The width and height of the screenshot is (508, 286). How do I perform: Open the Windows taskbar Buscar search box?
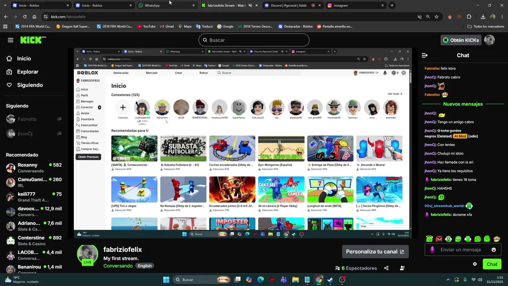pos(202,280)
